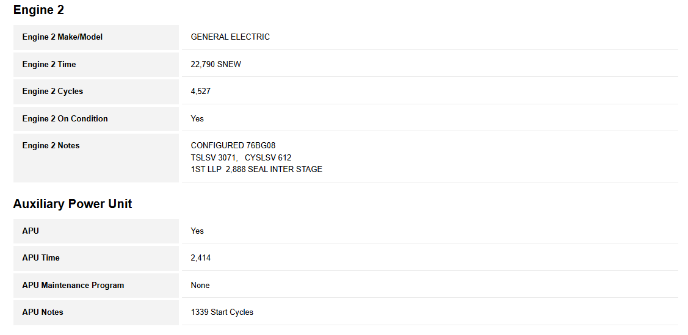This screenshot has height=335, width=688.
Task: Click the Auxiliary Power Unit heading
Action: click(x=73, y=204)
